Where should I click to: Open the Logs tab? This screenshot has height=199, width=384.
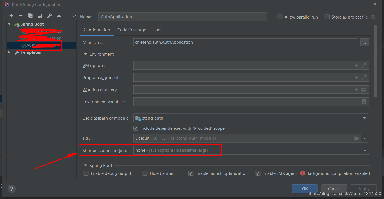[158, 30]
